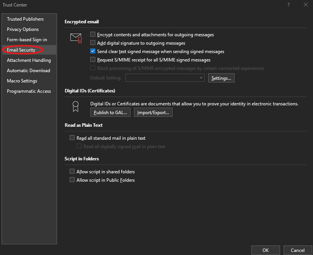313x255 pixels.
Task: Enable encrypting contents for outgoing messages
Action: pyautogui.click(x=92, y=34)
